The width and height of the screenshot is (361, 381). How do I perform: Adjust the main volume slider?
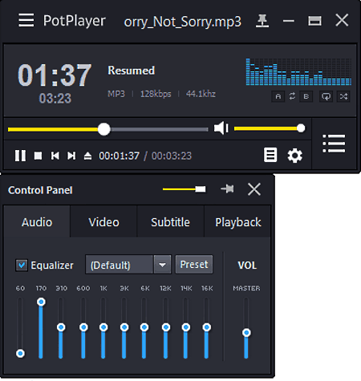[x=270, y=128]
